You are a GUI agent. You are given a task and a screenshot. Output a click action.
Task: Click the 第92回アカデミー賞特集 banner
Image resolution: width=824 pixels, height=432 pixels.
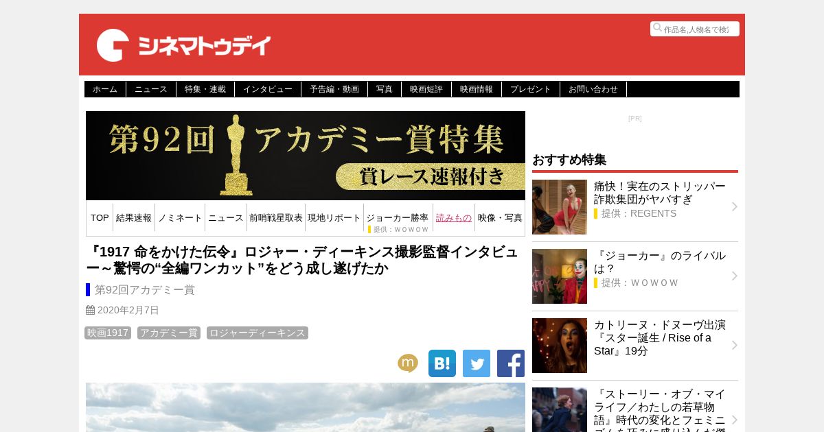click(x=306, y=156)
